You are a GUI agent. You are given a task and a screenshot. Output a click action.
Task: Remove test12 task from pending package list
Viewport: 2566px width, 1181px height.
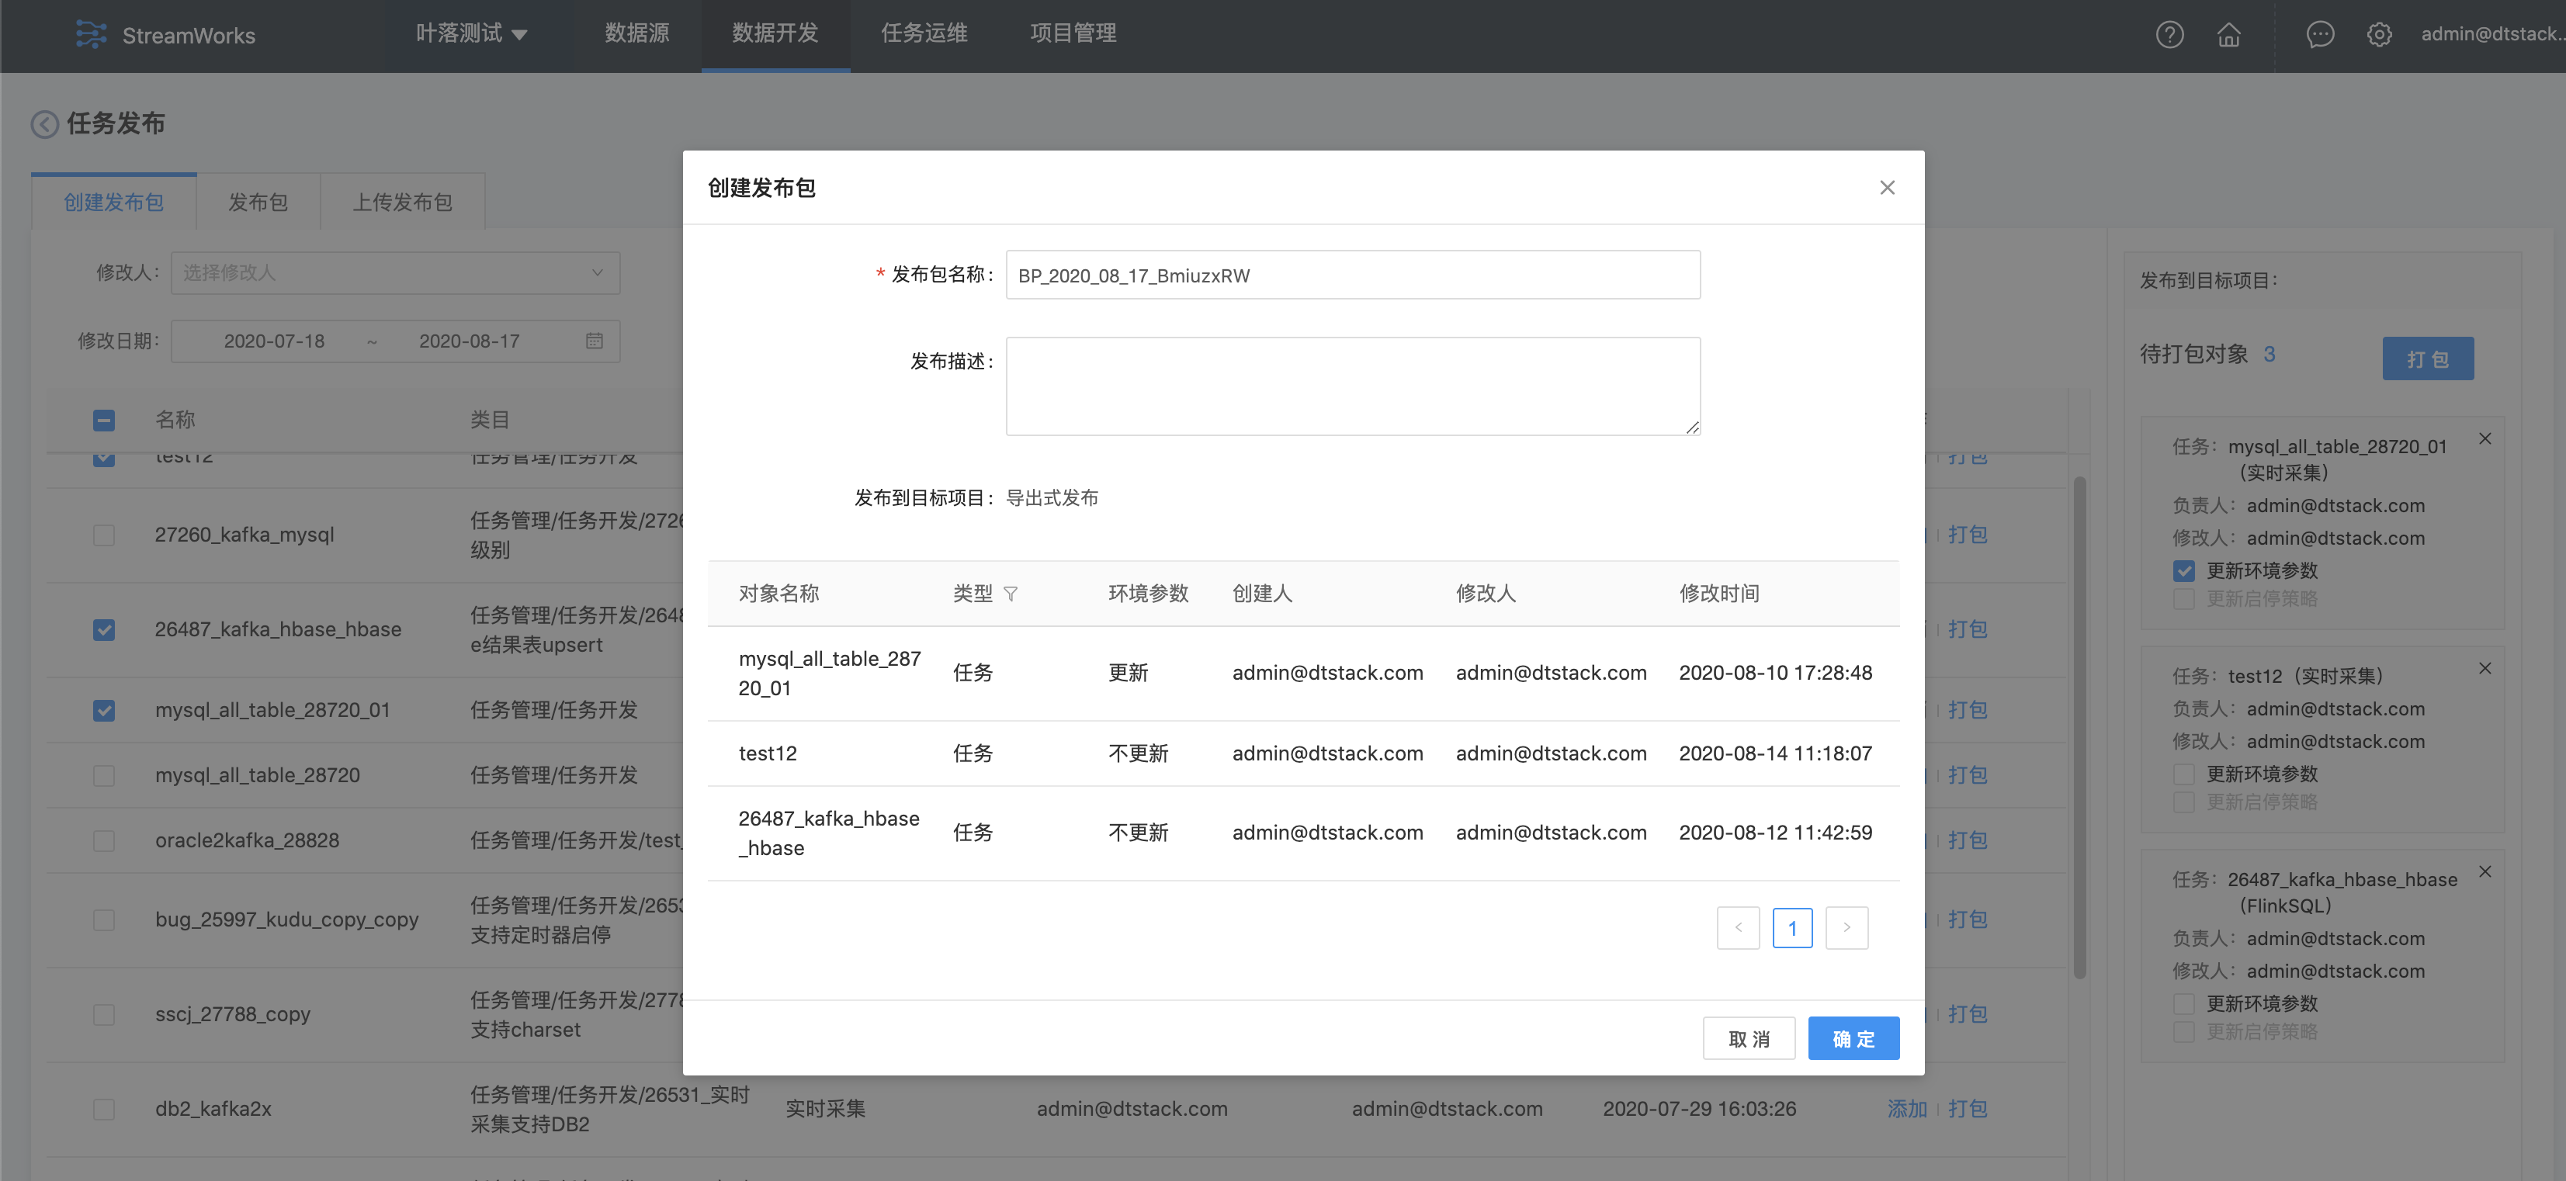tap(2485, 668)
